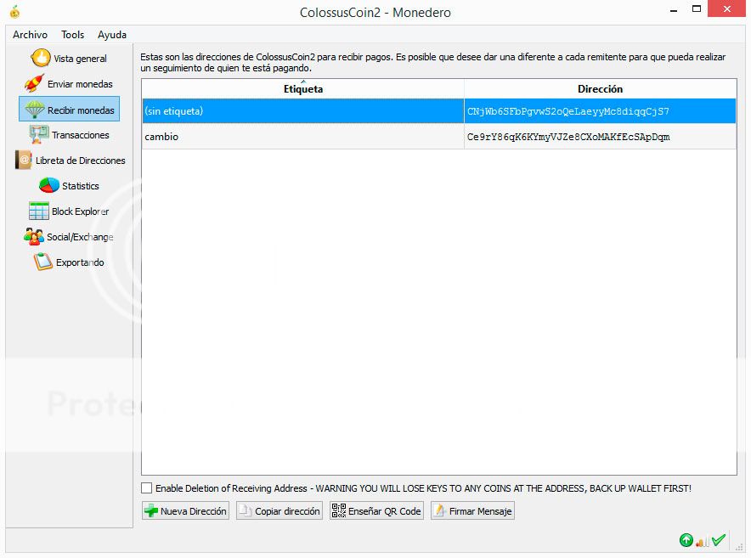Open the Block Explorer
The image size is (751, 558).
(x=69, y=211)
